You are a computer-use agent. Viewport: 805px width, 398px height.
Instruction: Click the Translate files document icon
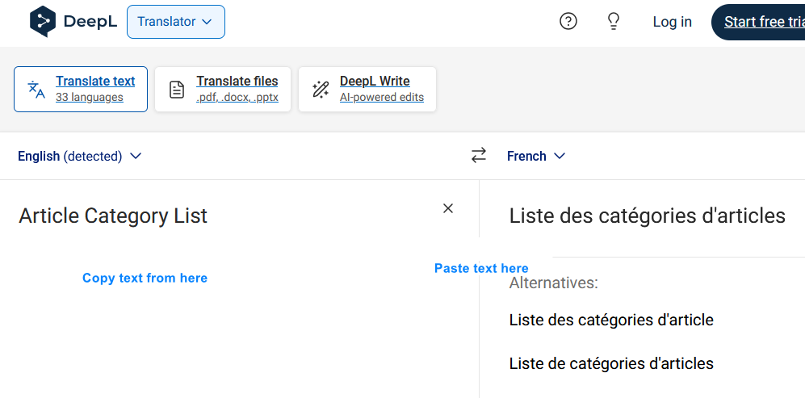(177, 90)
